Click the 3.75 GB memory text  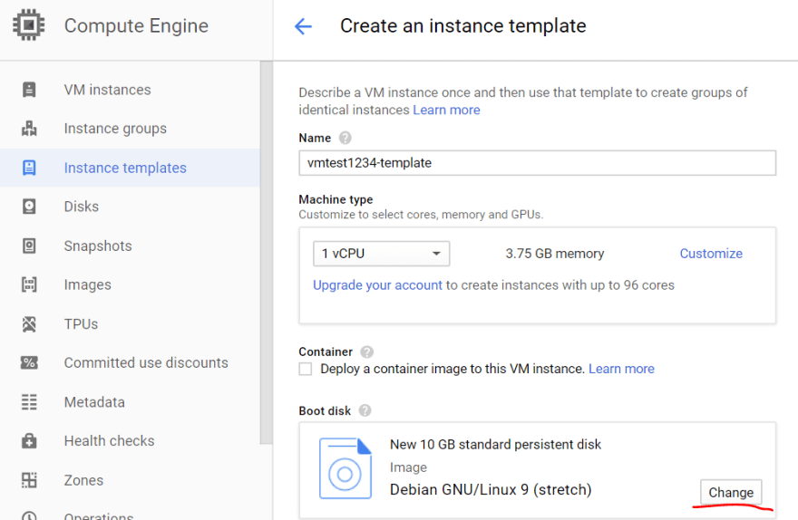[555, 253]
